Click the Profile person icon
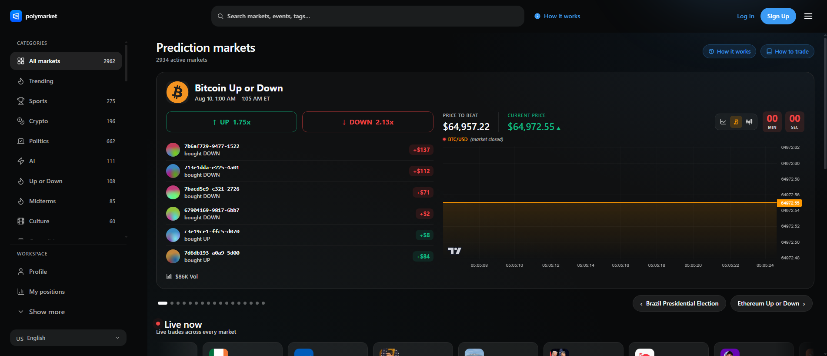827x356 pixels. coord(21,272)
